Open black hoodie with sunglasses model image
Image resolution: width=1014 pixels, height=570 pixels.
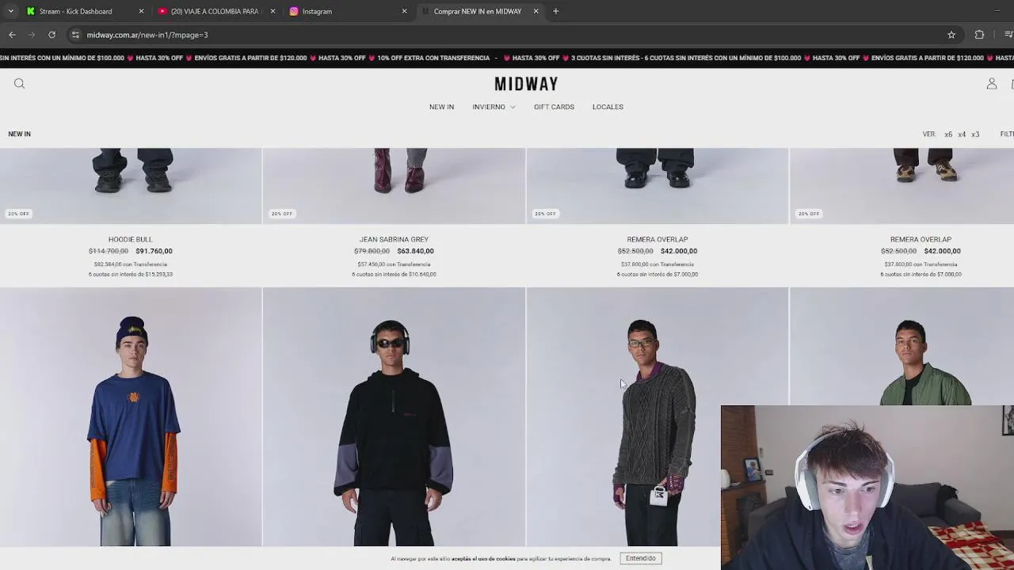pyautogui.click(x=394, y=417)
